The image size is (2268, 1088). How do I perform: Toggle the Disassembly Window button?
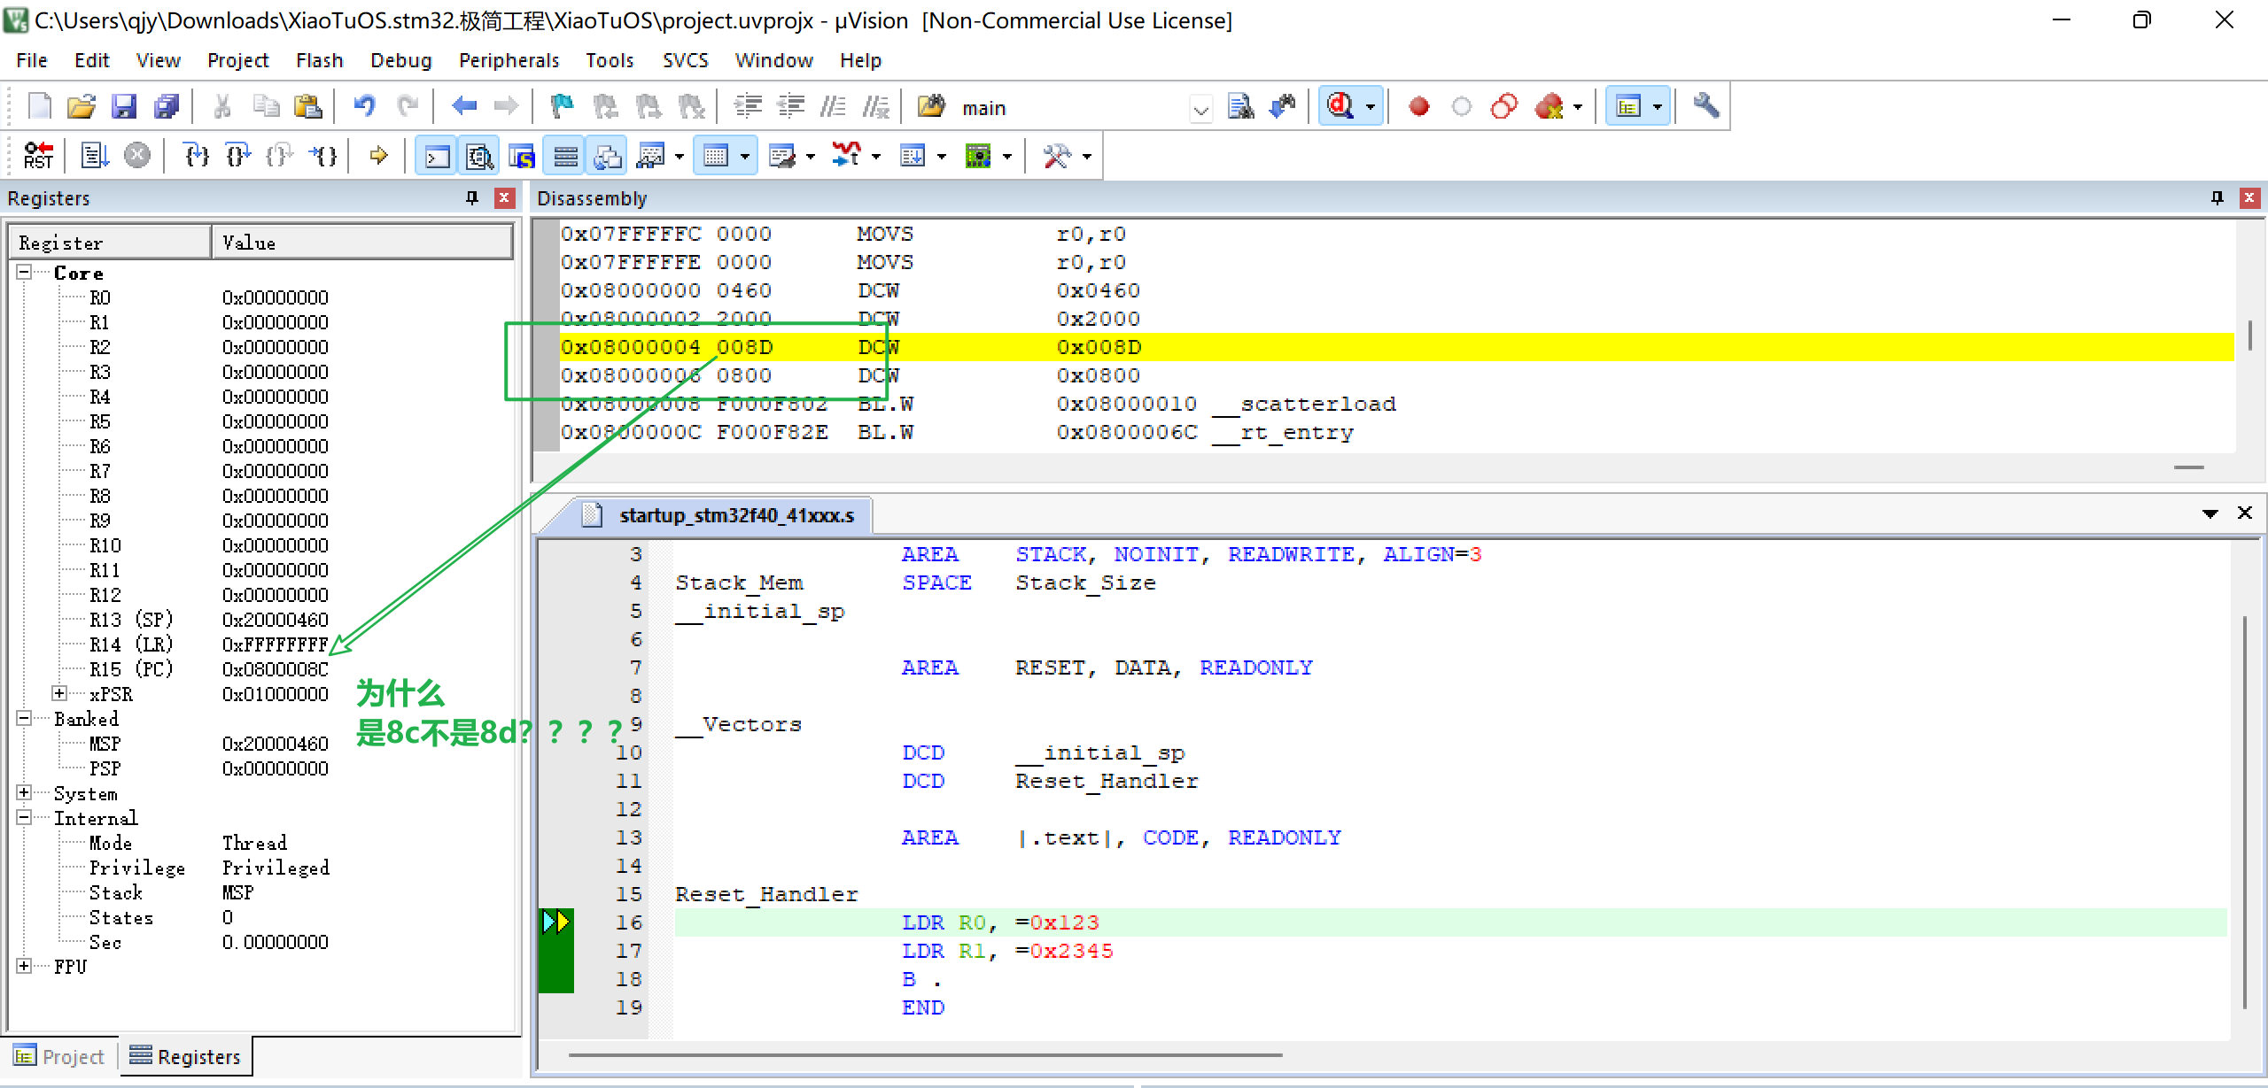click(x=479, y=157)
